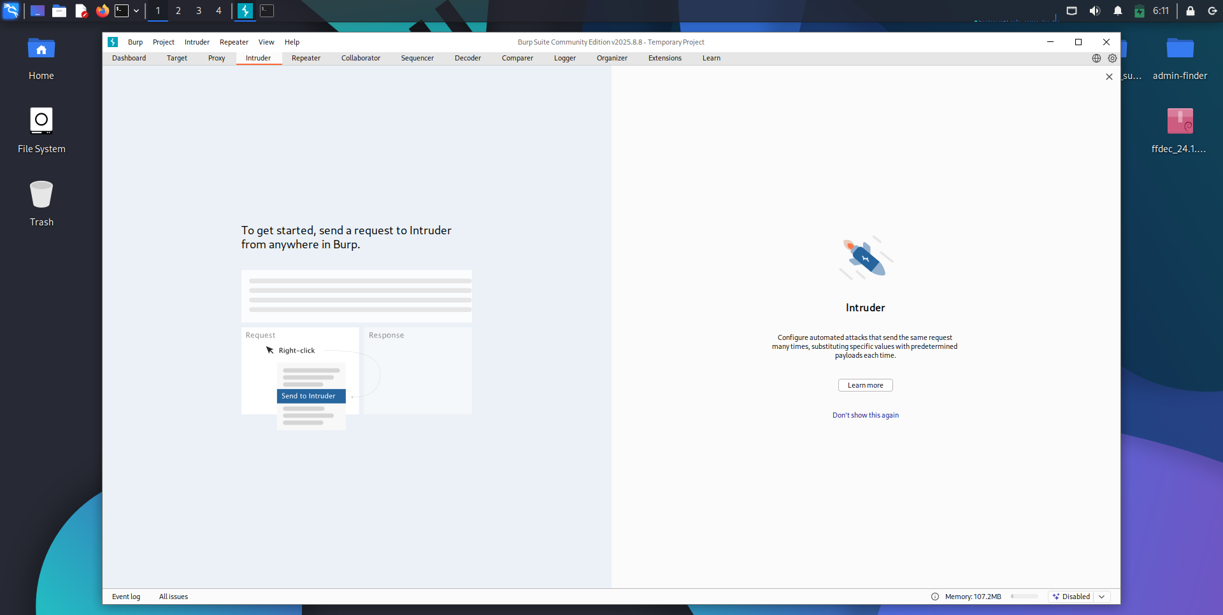Switch to the Dashboard tab
1223x615 pixels.
(x=129, y=58)
